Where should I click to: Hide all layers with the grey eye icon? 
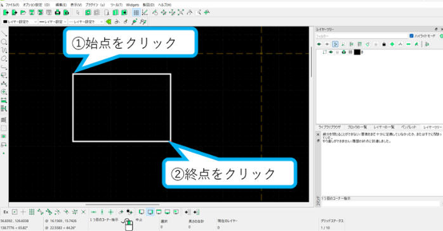[327, 44]
